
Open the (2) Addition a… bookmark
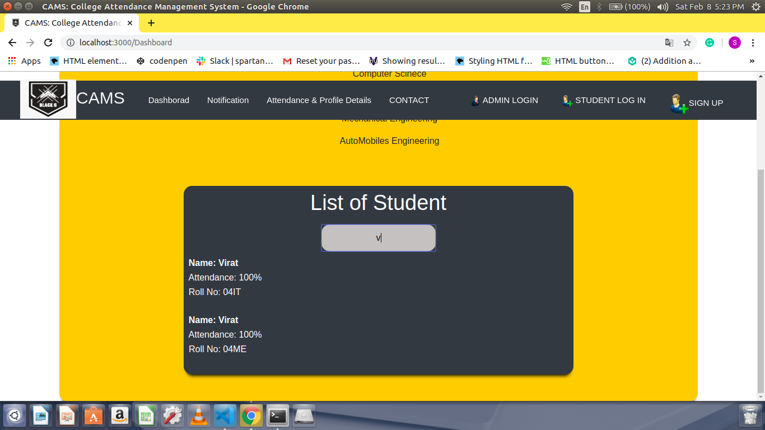pyautogui.click(x=664, y=61)
